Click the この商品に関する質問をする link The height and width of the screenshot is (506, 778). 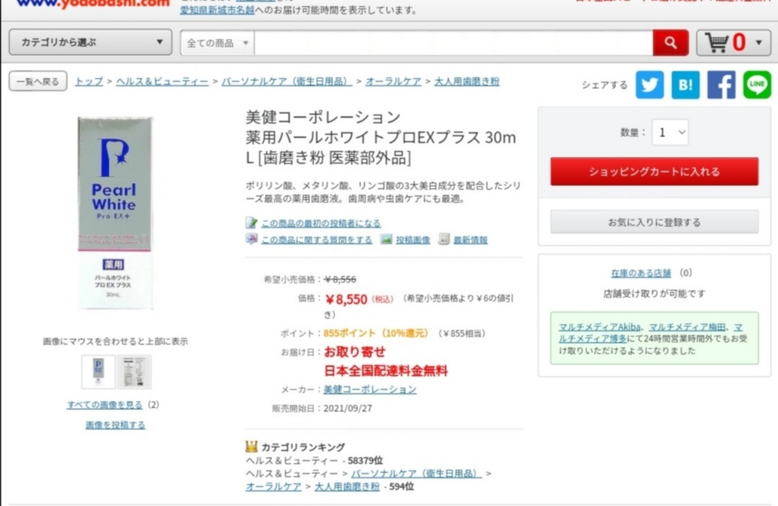[316, 240]
